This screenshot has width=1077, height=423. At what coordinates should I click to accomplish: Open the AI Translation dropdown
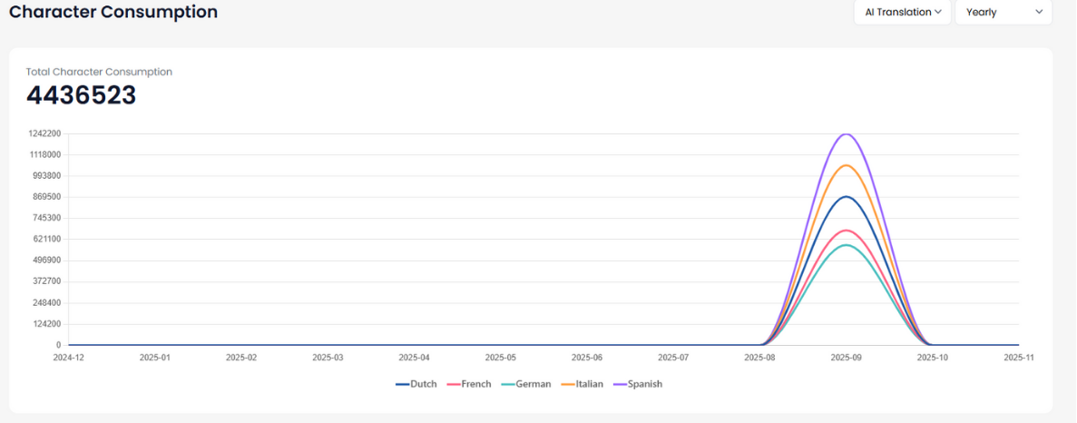click(903, 12)
